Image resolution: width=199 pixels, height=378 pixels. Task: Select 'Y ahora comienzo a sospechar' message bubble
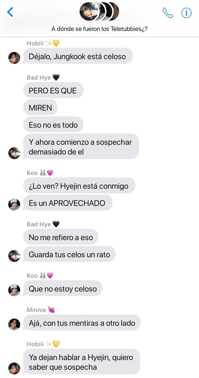coord(81,146)
